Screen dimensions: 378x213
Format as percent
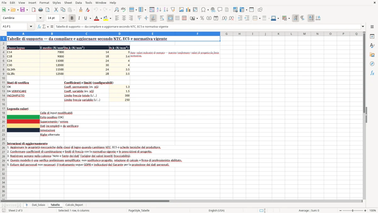[x=202, y=18]
